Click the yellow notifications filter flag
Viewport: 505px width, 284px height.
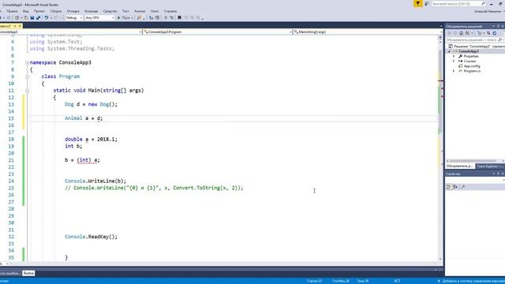418,3
